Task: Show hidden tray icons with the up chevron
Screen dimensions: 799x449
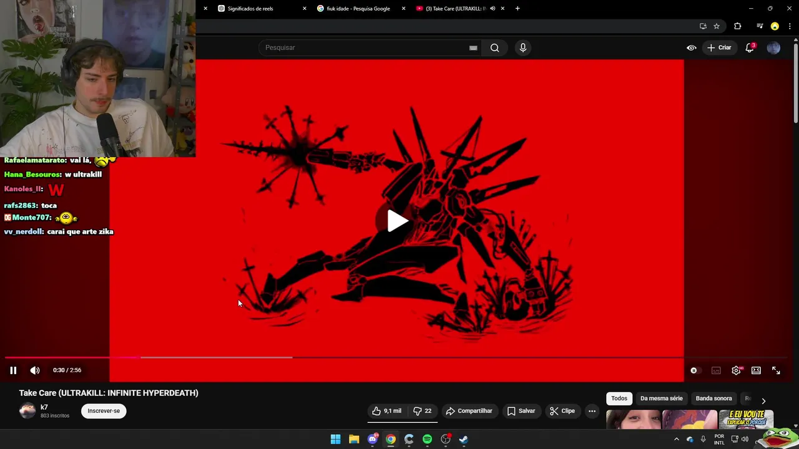Action: 676,440
